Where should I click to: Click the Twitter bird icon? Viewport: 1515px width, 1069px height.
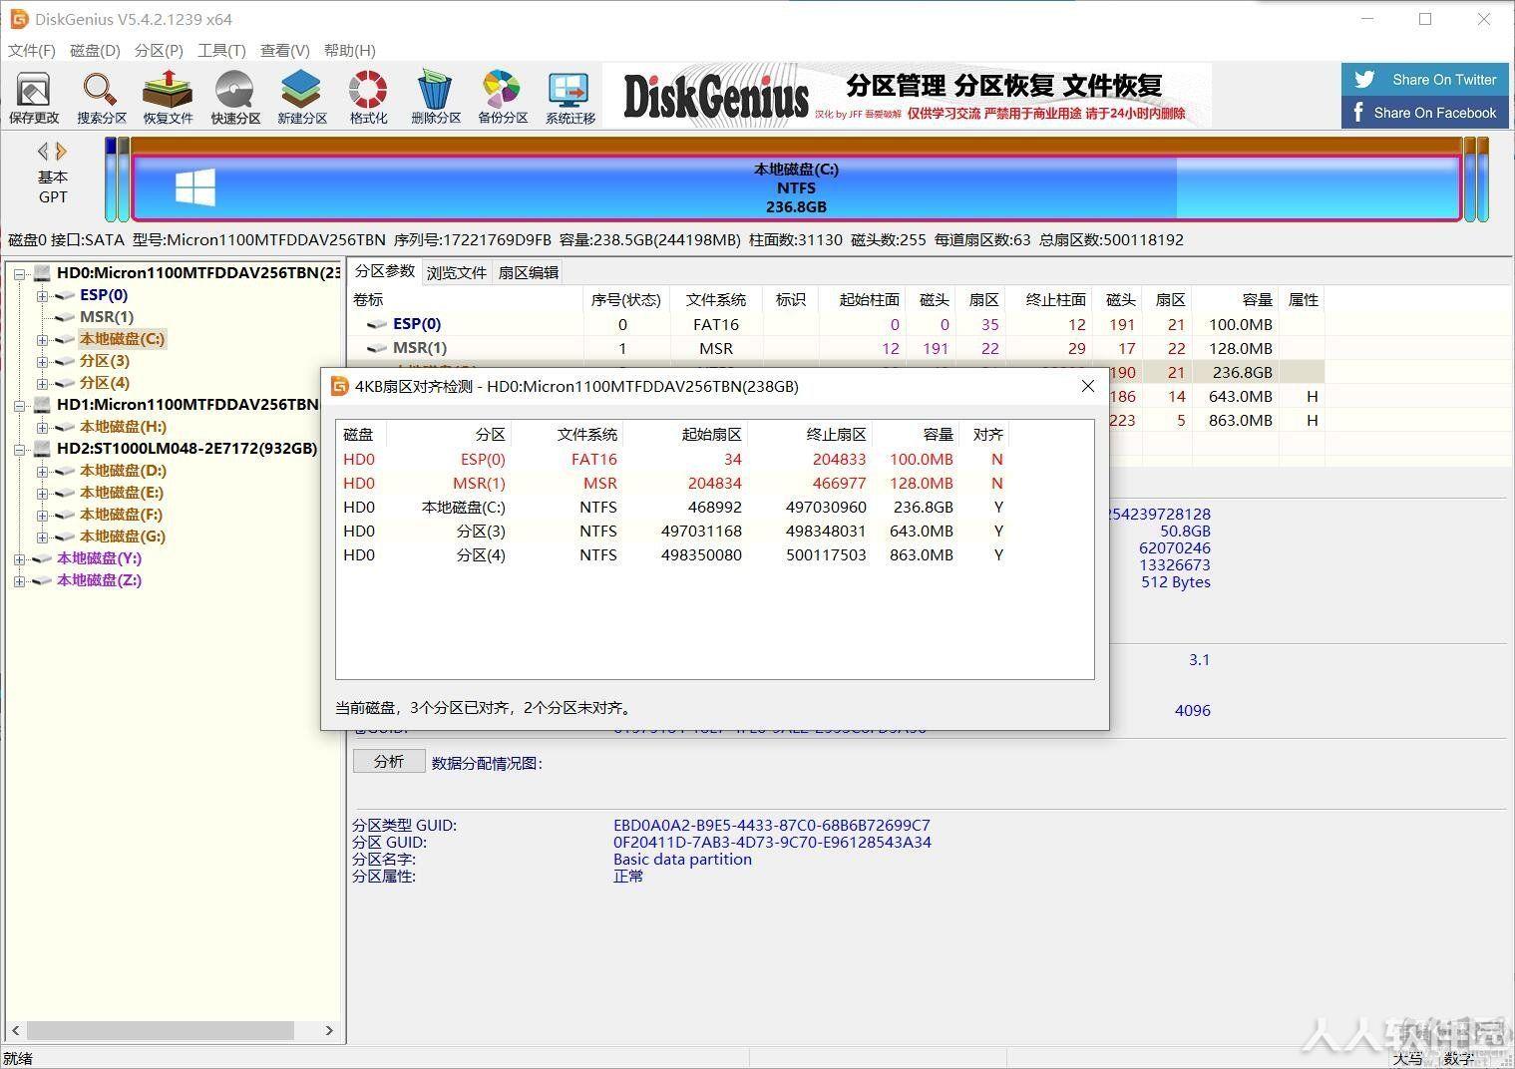point(1364,80)
